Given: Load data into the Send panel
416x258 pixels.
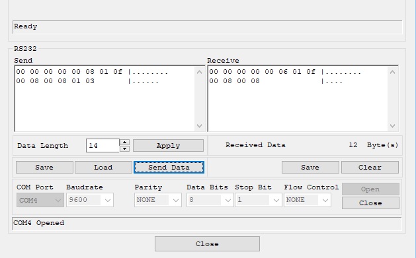Looking at the screenshot, I should (103, 167).
